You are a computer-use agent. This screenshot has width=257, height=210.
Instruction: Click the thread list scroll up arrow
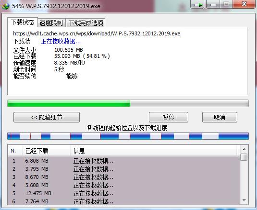pos(244,149)
